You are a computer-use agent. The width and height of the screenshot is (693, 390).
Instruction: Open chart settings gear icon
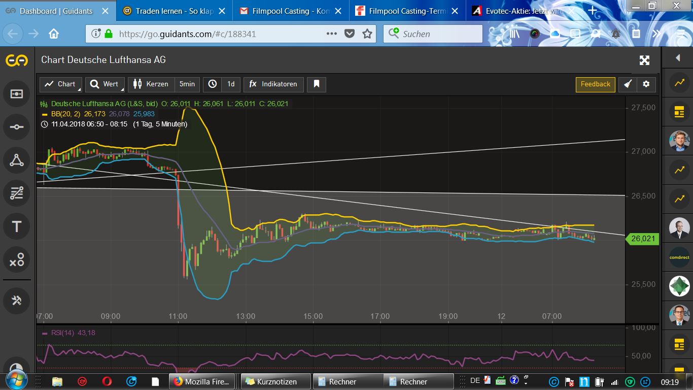tap(646, 84)
